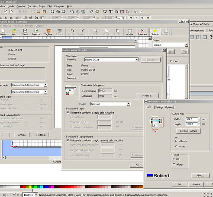Click the Copia icon in CutStudio
The width and height of the screenshot is (213, 197).
pyautogui.click(x=106, y=31)
